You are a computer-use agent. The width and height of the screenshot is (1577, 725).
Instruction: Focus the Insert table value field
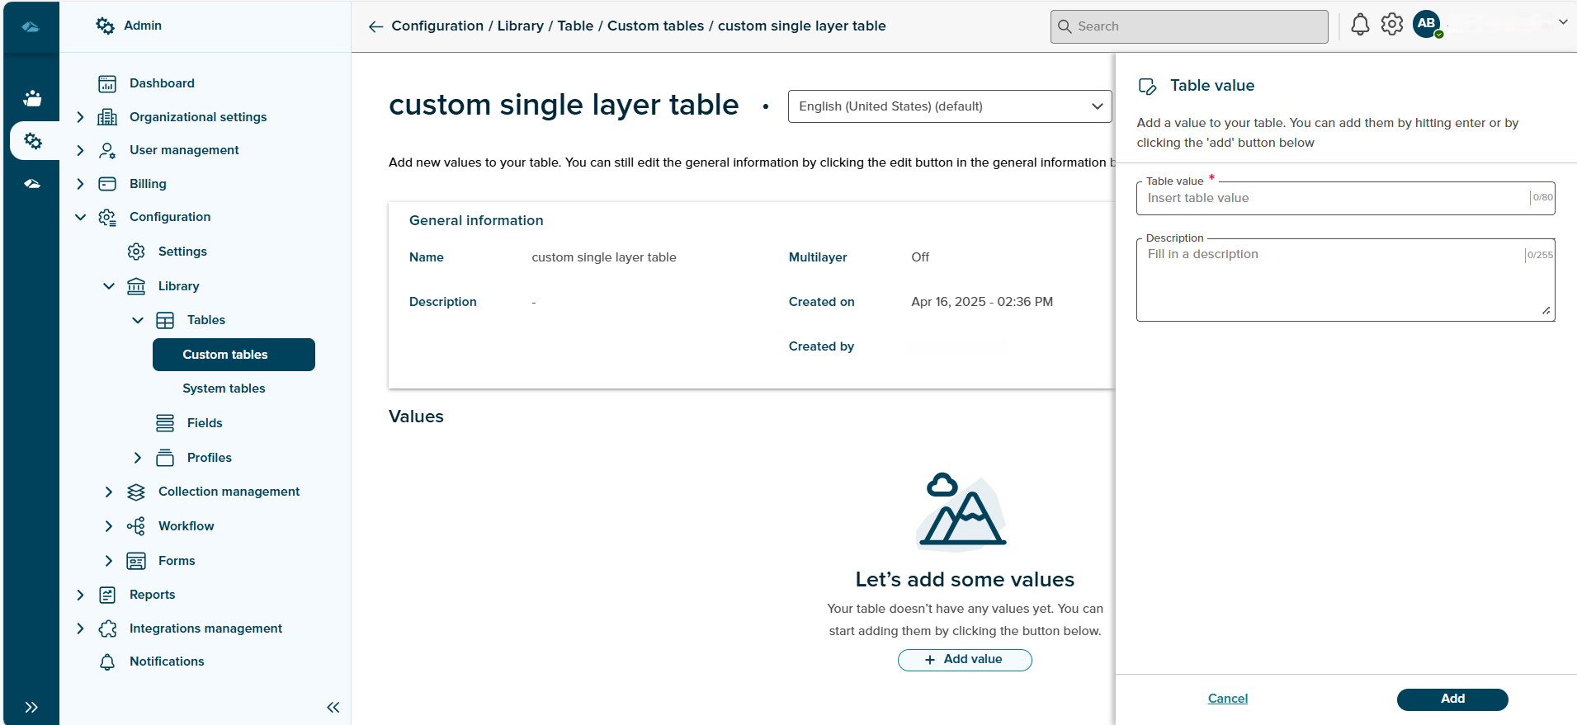coord(1333,198)
